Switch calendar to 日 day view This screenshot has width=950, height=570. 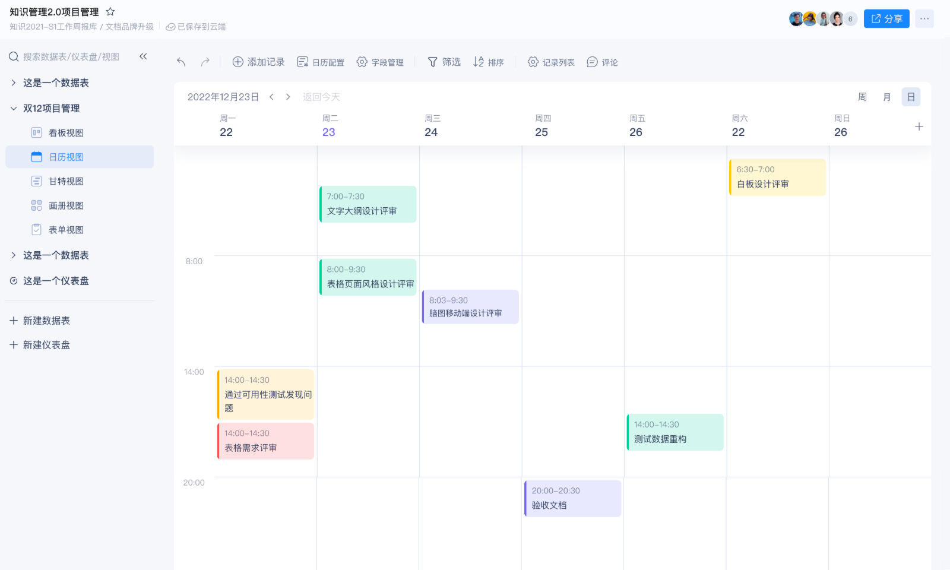911,97
